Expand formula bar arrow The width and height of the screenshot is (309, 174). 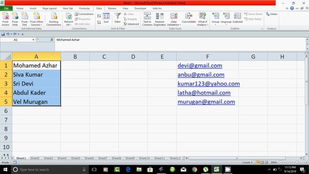click(x=307, y=40)
